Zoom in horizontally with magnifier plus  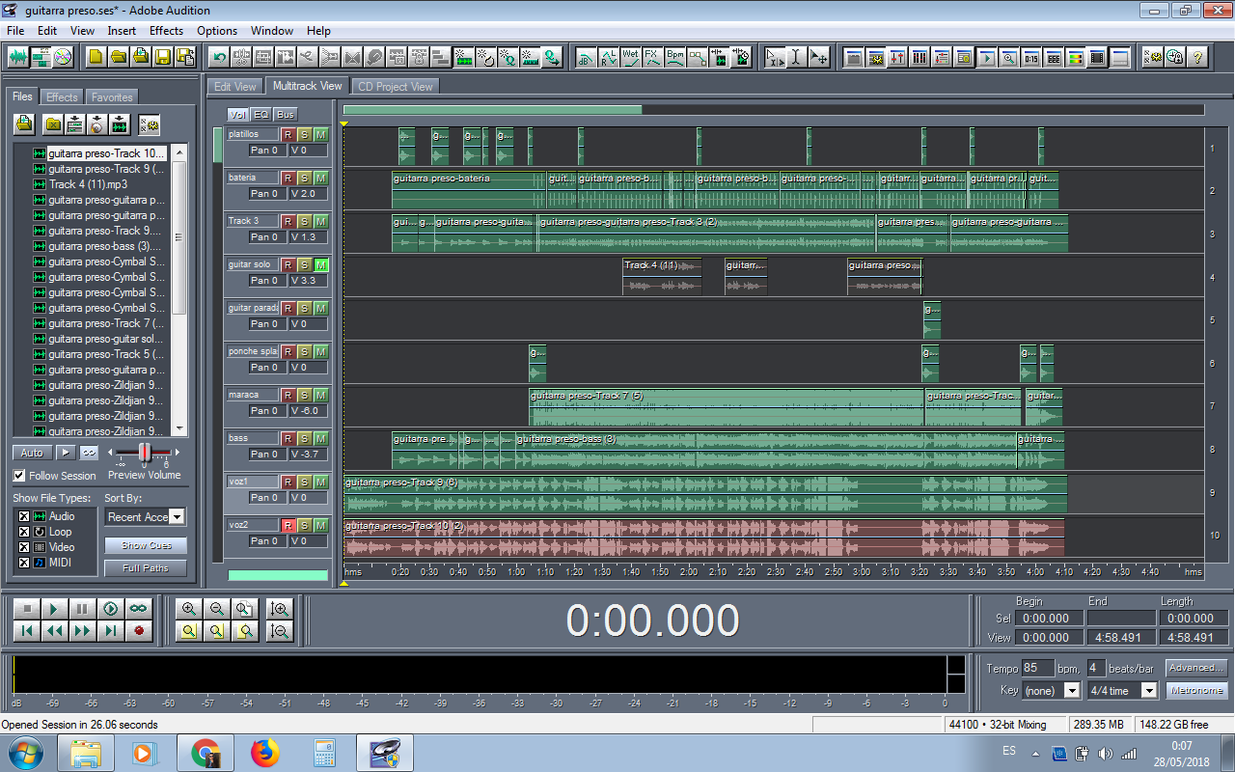pyautogui.click(x=188, y=609)
